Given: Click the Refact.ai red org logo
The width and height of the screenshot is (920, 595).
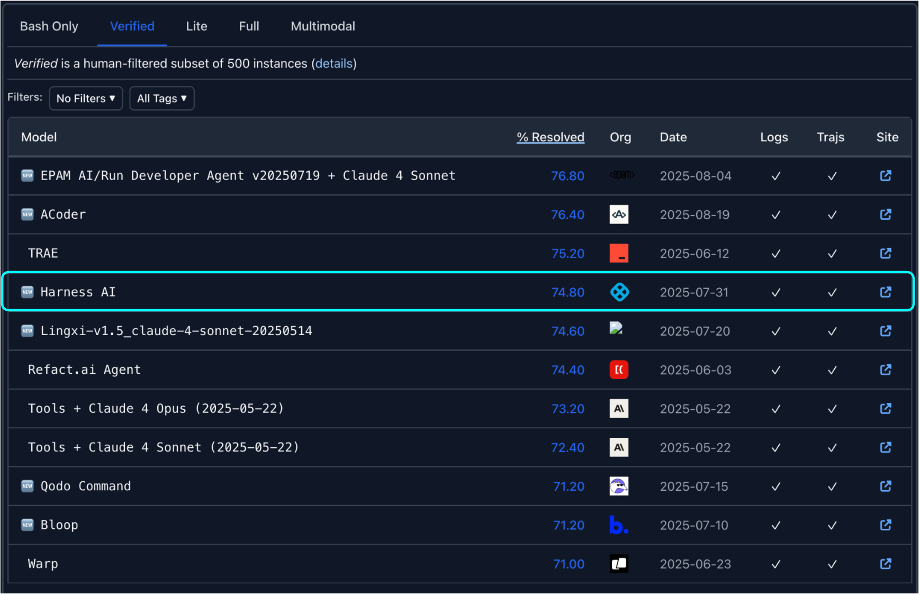Looking at the screenshot, I should click(x=619, y=369).
